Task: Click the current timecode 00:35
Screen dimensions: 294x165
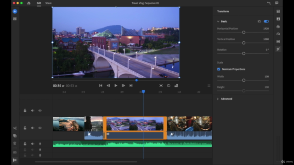Action: (x=58, y=86)
